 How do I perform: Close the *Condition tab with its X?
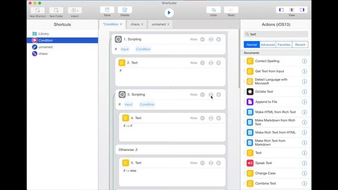(x=121, y=24)
